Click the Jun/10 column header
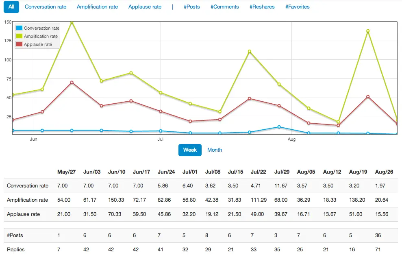This screenshot has width=402, height=255. point(116,172)
